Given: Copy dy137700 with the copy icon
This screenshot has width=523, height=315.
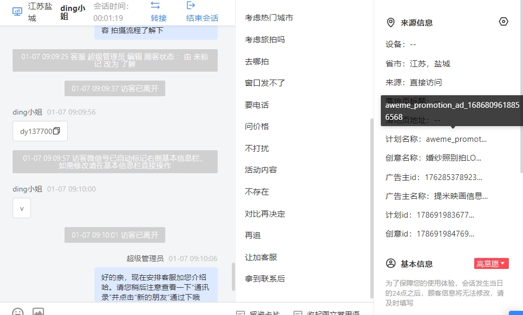Looking at the screenshot, I should coord(56,131).
